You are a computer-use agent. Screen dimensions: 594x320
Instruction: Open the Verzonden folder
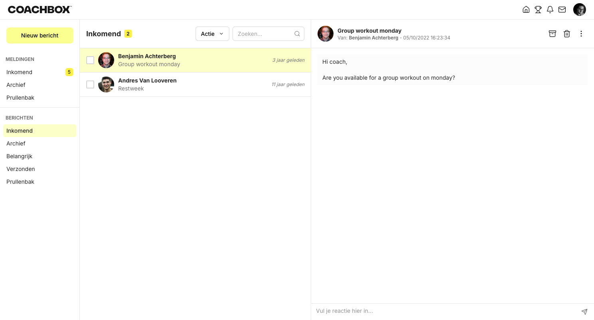click(x=40, y=169)
